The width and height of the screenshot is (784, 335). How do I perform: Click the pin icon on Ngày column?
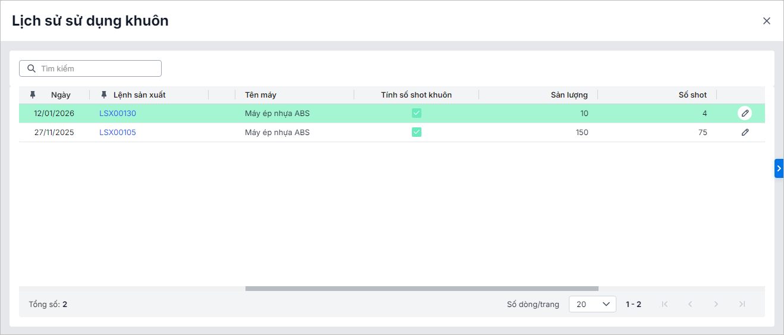coord(33,95)
